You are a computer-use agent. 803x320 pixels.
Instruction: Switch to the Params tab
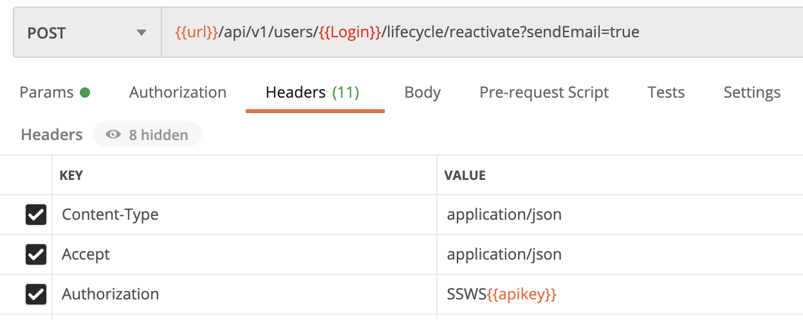(54, 93)
